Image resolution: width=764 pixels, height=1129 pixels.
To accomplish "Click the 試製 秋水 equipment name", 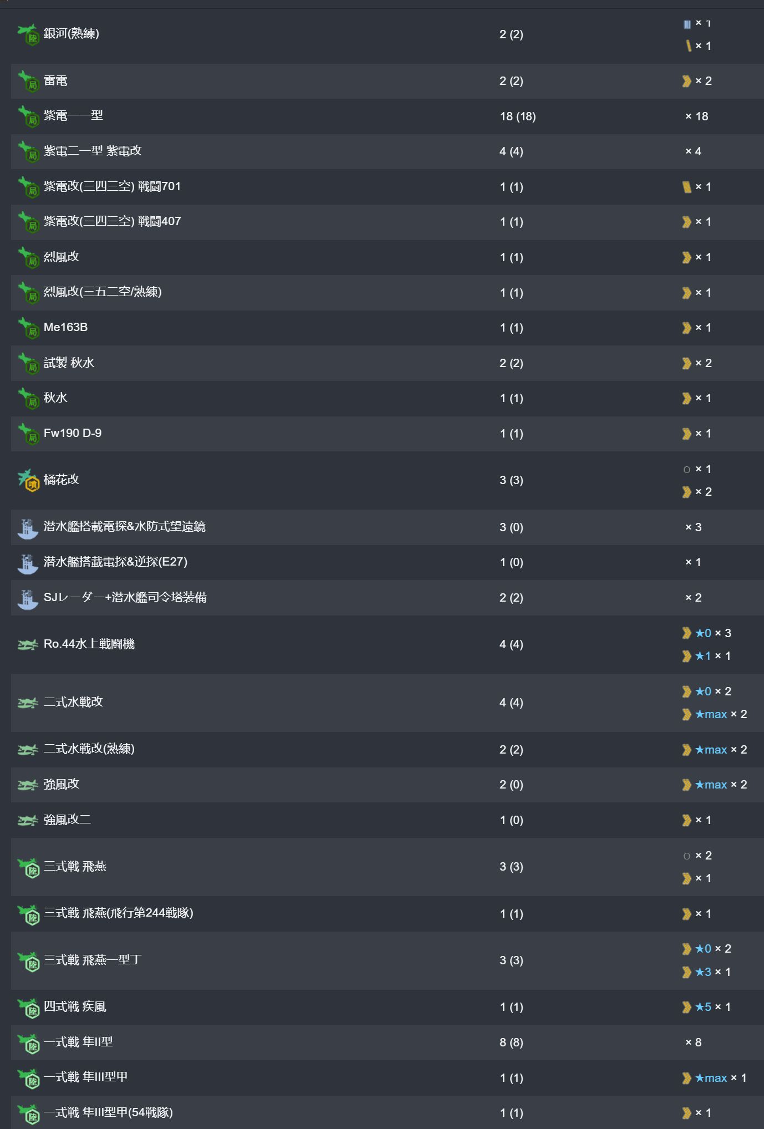I will coord(69,363).
